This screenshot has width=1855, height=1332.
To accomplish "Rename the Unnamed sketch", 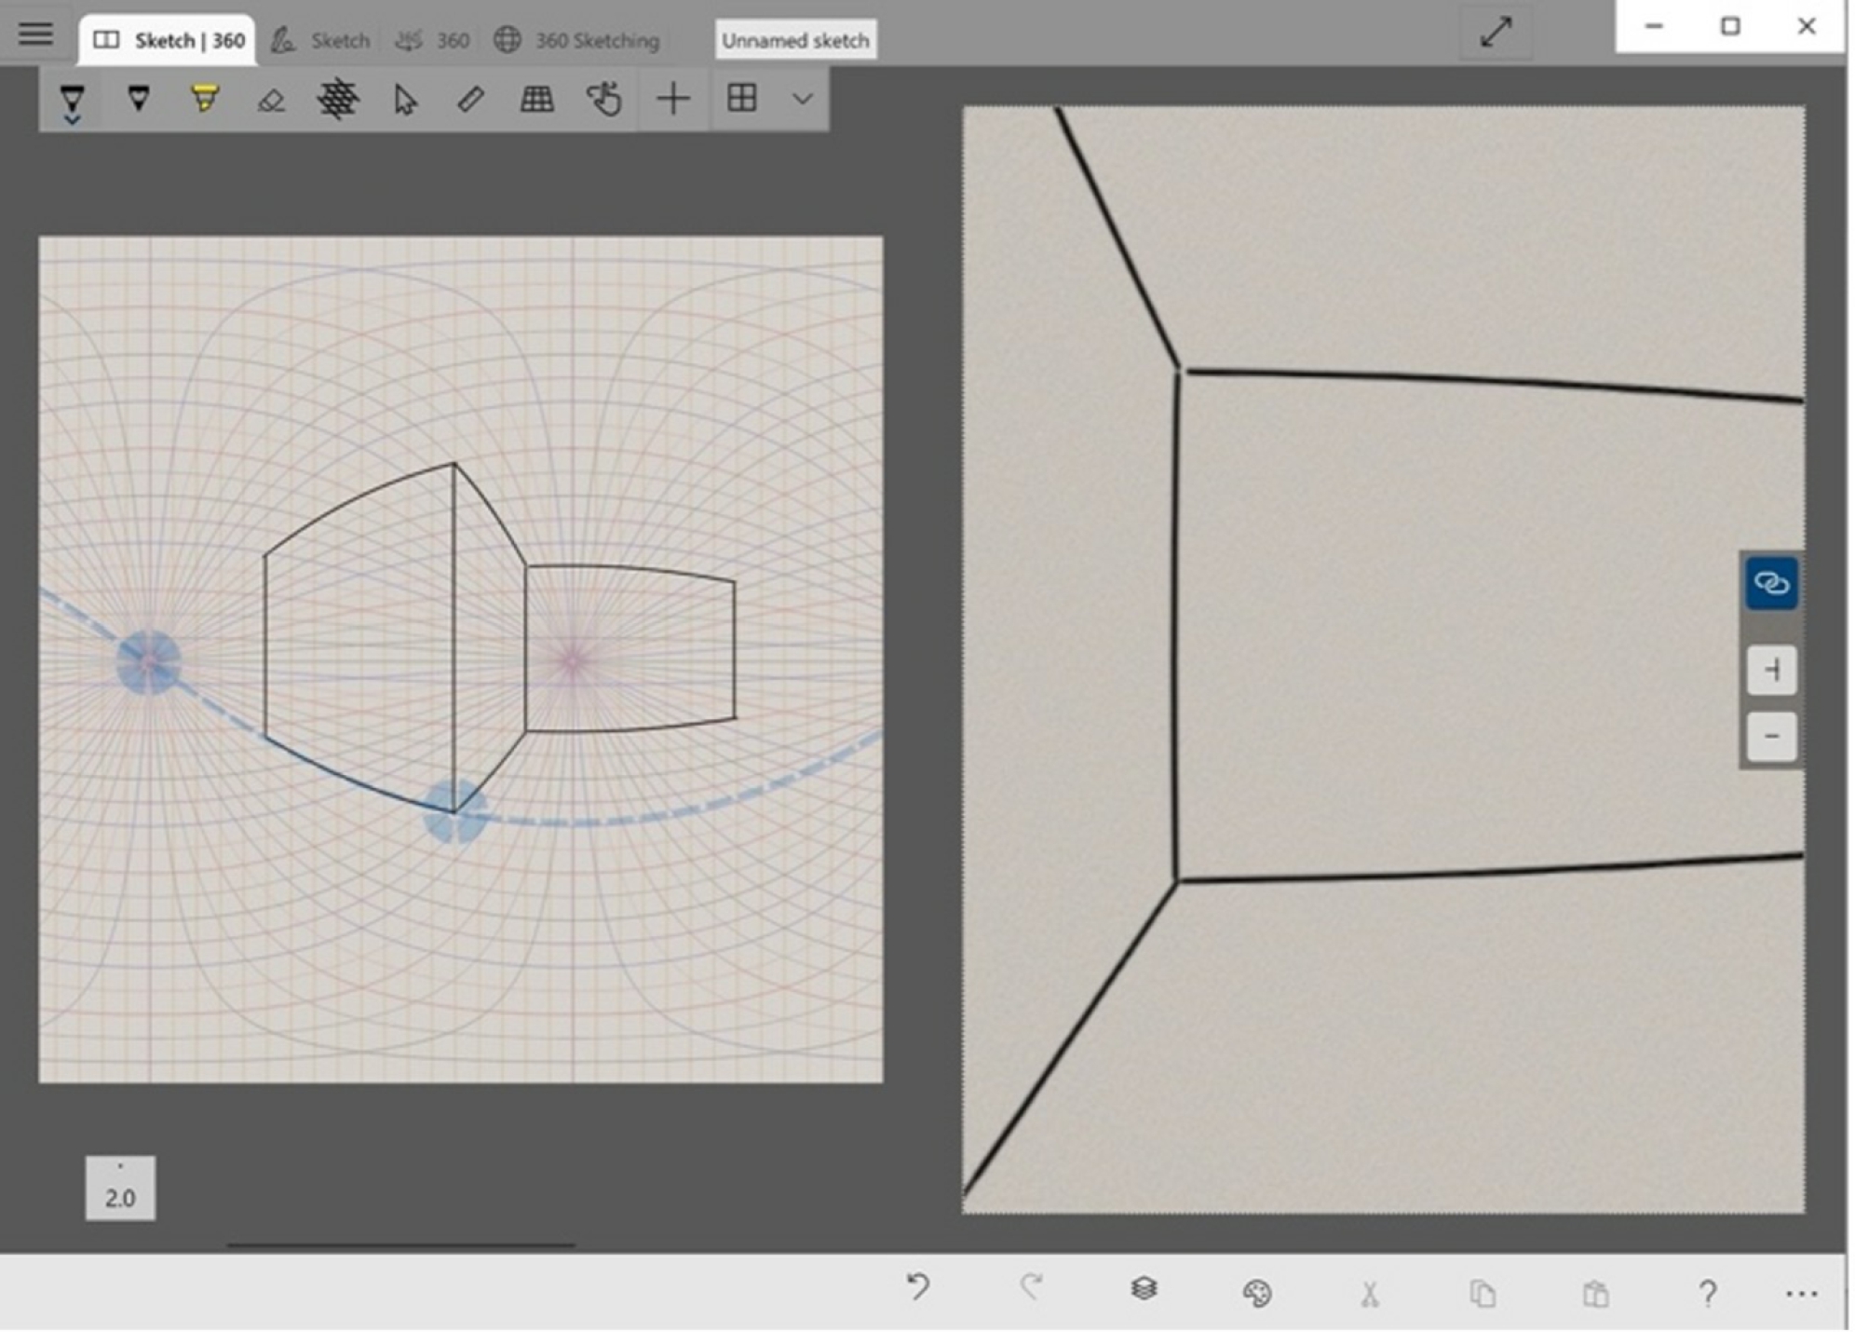I will pos(794,39).
